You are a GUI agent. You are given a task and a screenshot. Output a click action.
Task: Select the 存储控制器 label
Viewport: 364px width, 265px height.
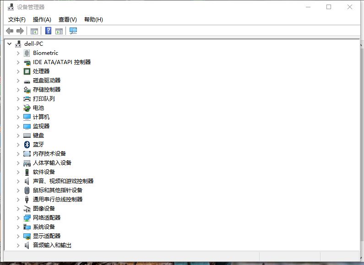point(47,90)
